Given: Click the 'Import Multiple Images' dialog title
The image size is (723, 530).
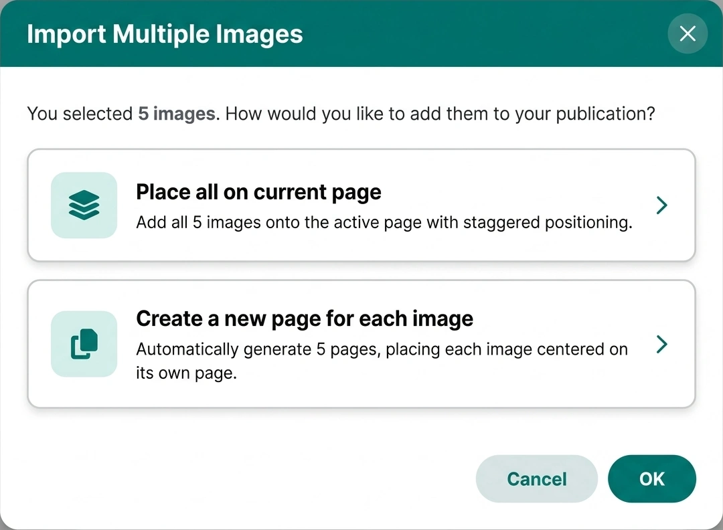Looking at the screenshot, I should (x=165, y=34).
